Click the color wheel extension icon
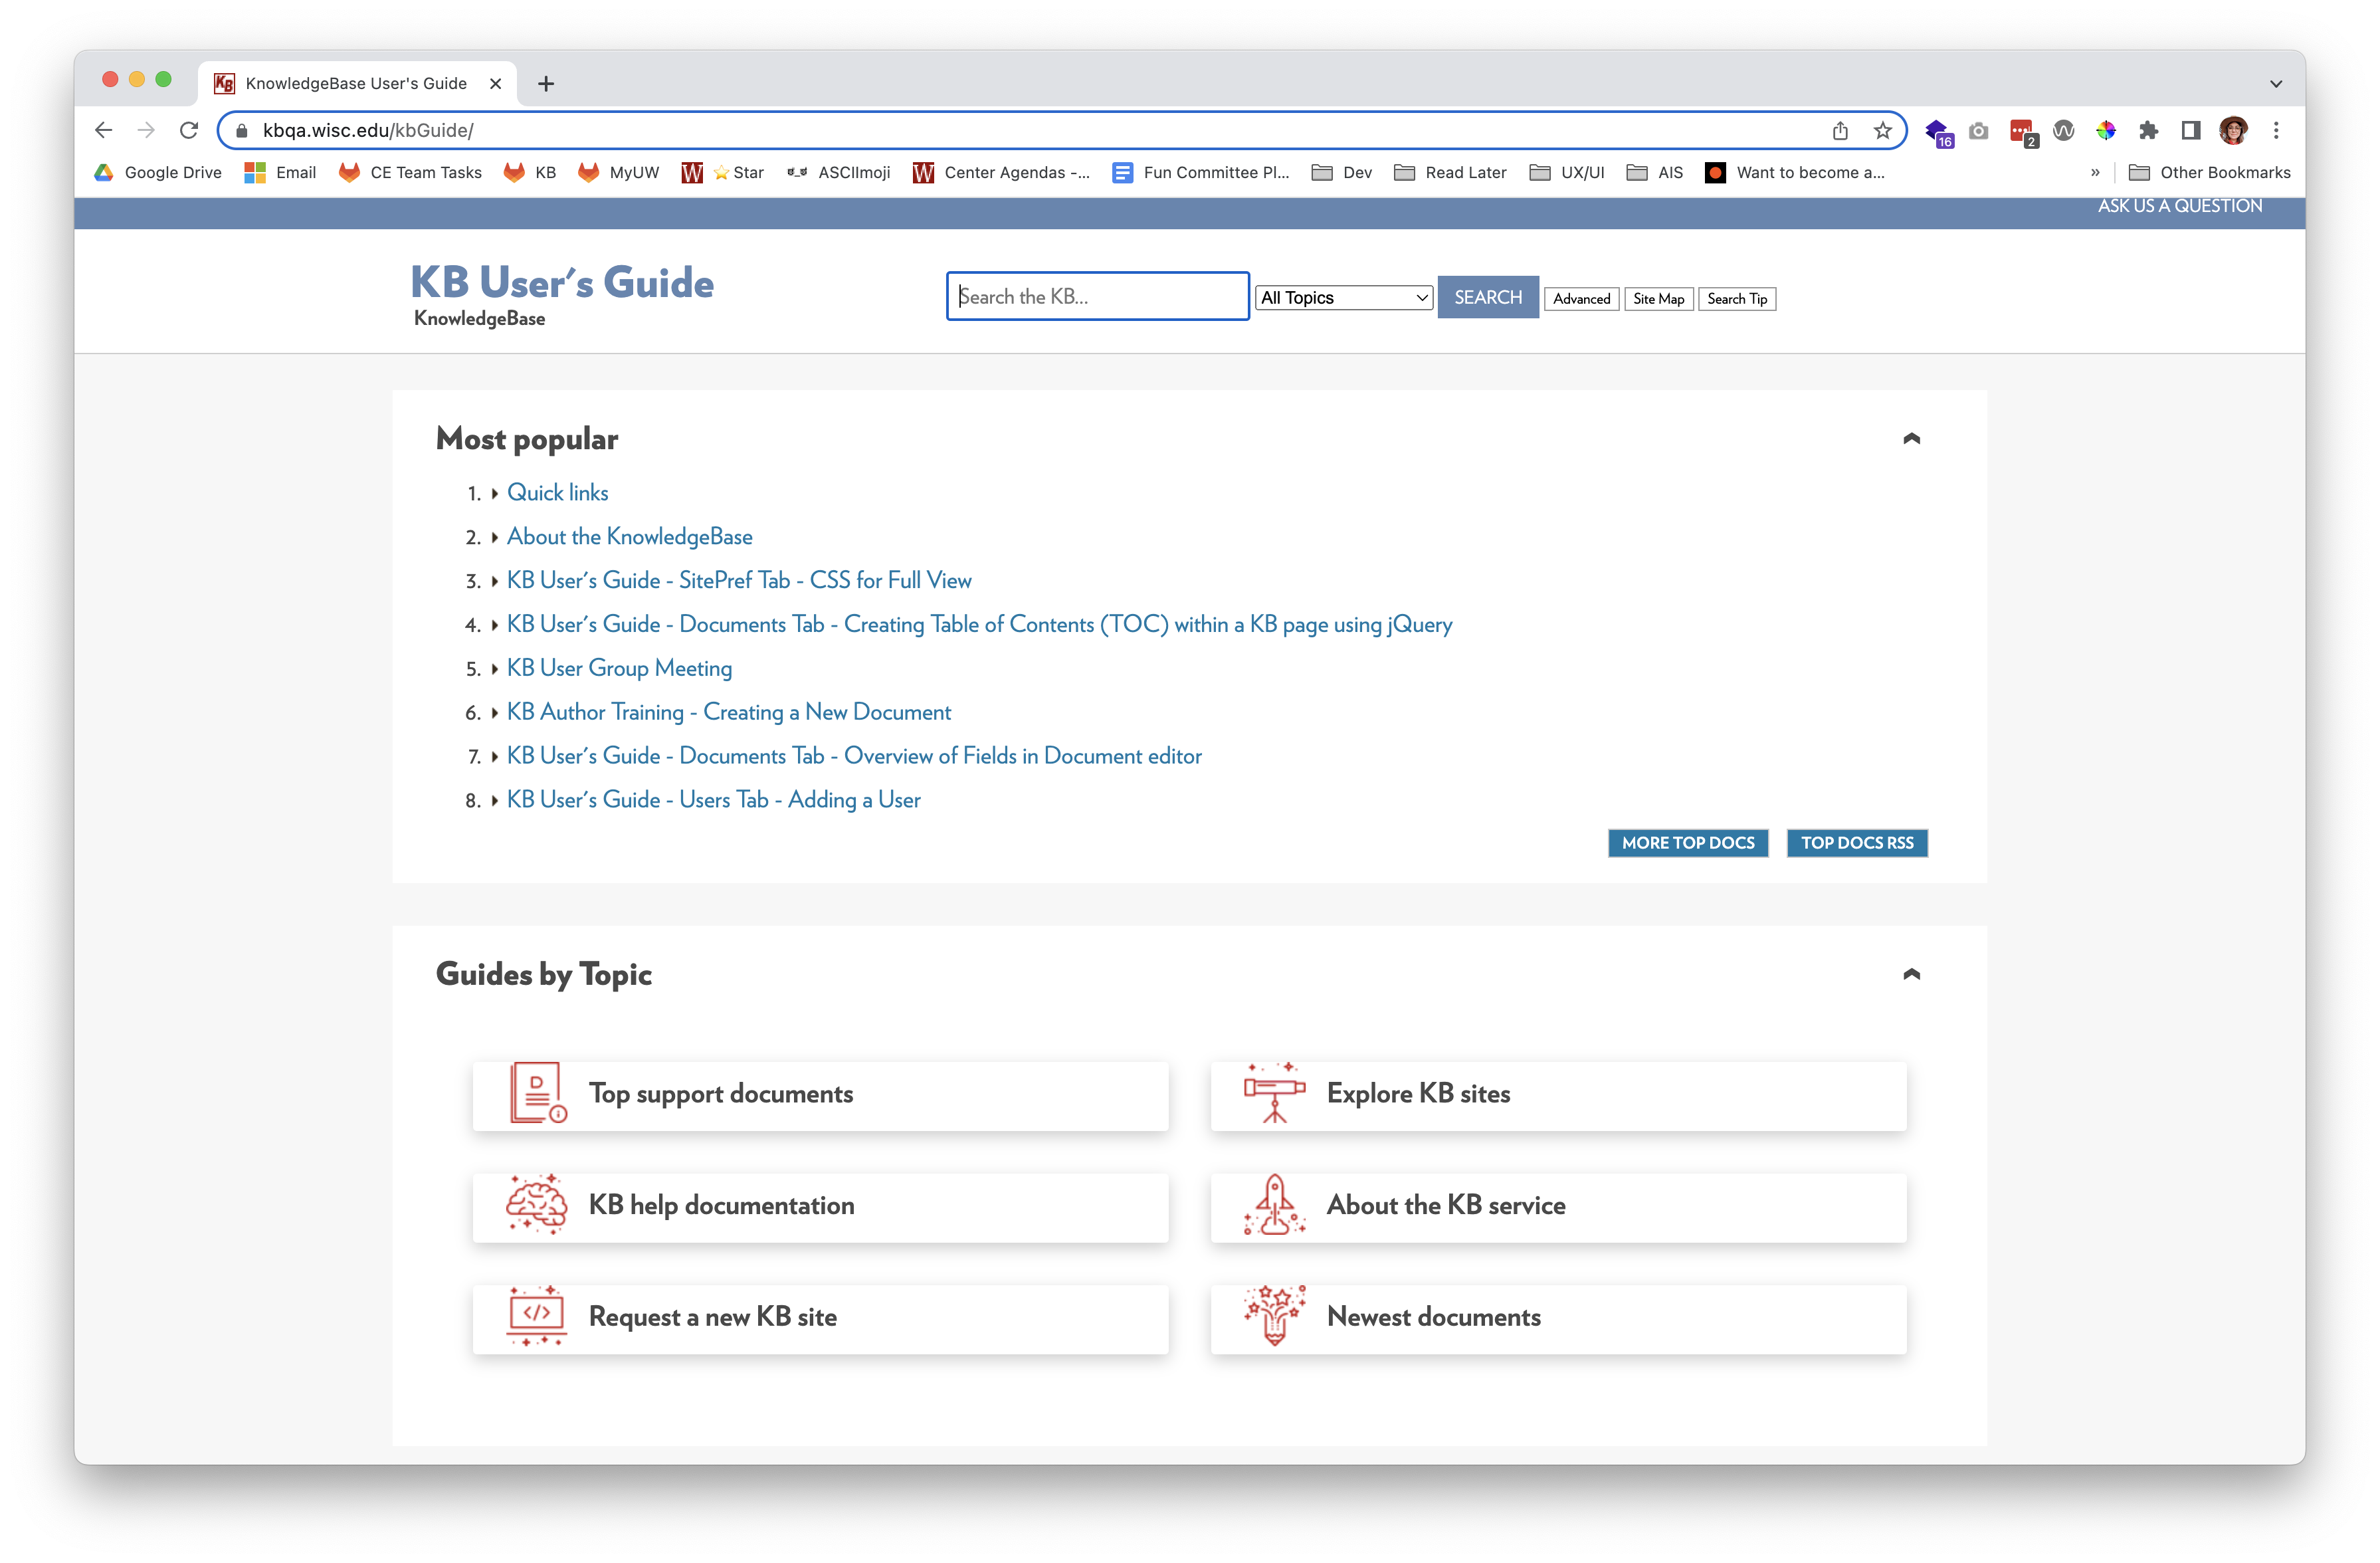The image size is (2380, 1563). click(x=2106, y=130)
